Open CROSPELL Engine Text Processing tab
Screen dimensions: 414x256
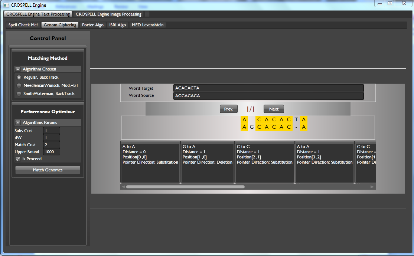click(x=38, y=14)
